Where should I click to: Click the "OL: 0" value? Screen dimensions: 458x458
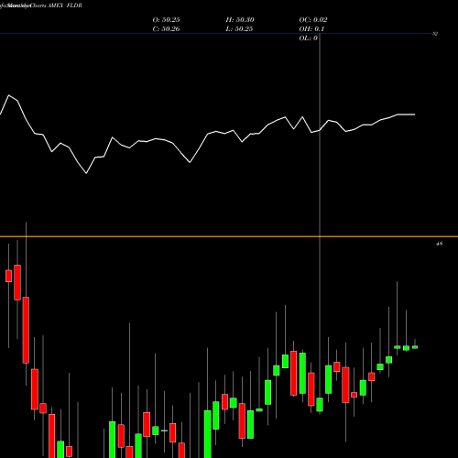pyautogui.click(x=308, y=38)
